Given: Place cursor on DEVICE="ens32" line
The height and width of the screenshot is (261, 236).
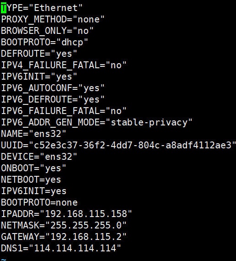Looking at the screenshot, I should 39,157.
